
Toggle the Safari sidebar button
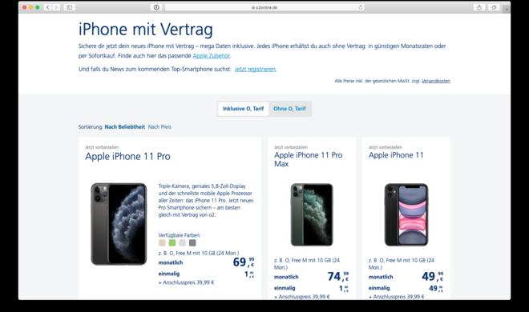coord(70,7)
